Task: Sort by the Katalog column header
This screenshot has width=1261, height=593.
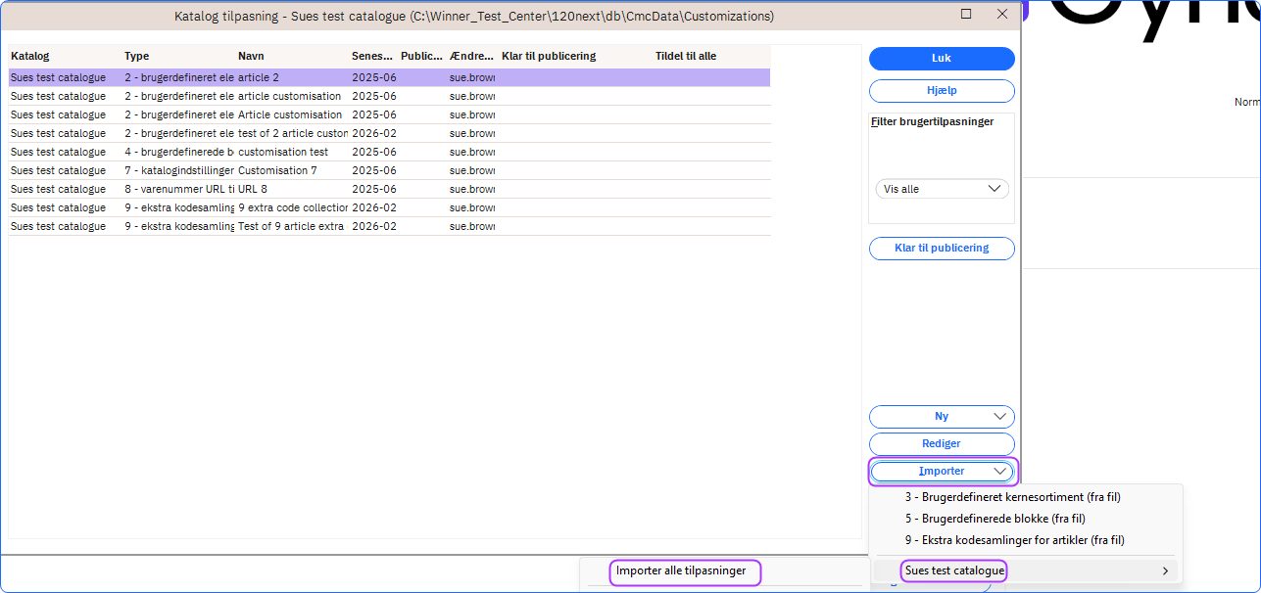Action: click(x=30, y=57)
